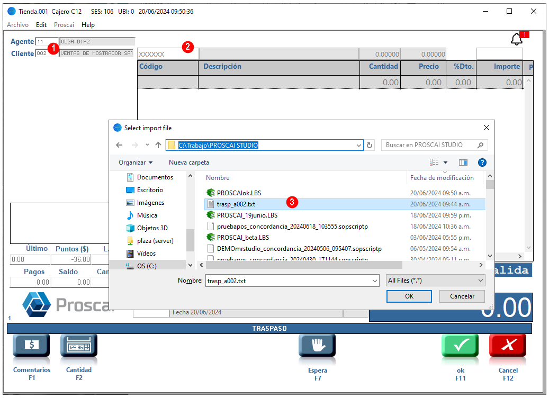Click the Cantidad F2 calculator icon
This screenshot has width=549, height=398.
click(x=79, y=346)
